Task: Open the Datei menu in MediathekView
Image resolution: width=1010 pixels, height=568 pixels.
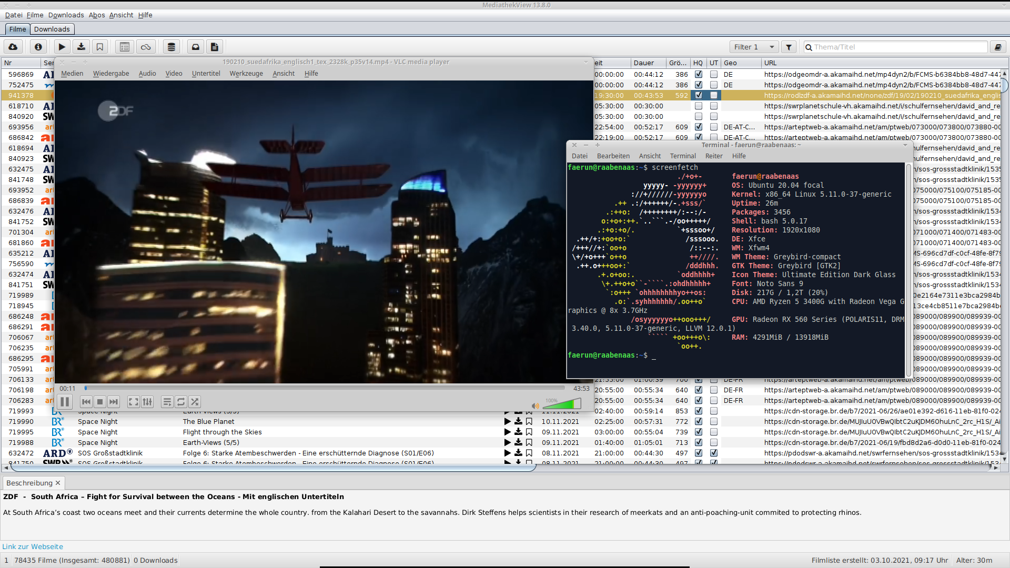Action: point(14,15)
